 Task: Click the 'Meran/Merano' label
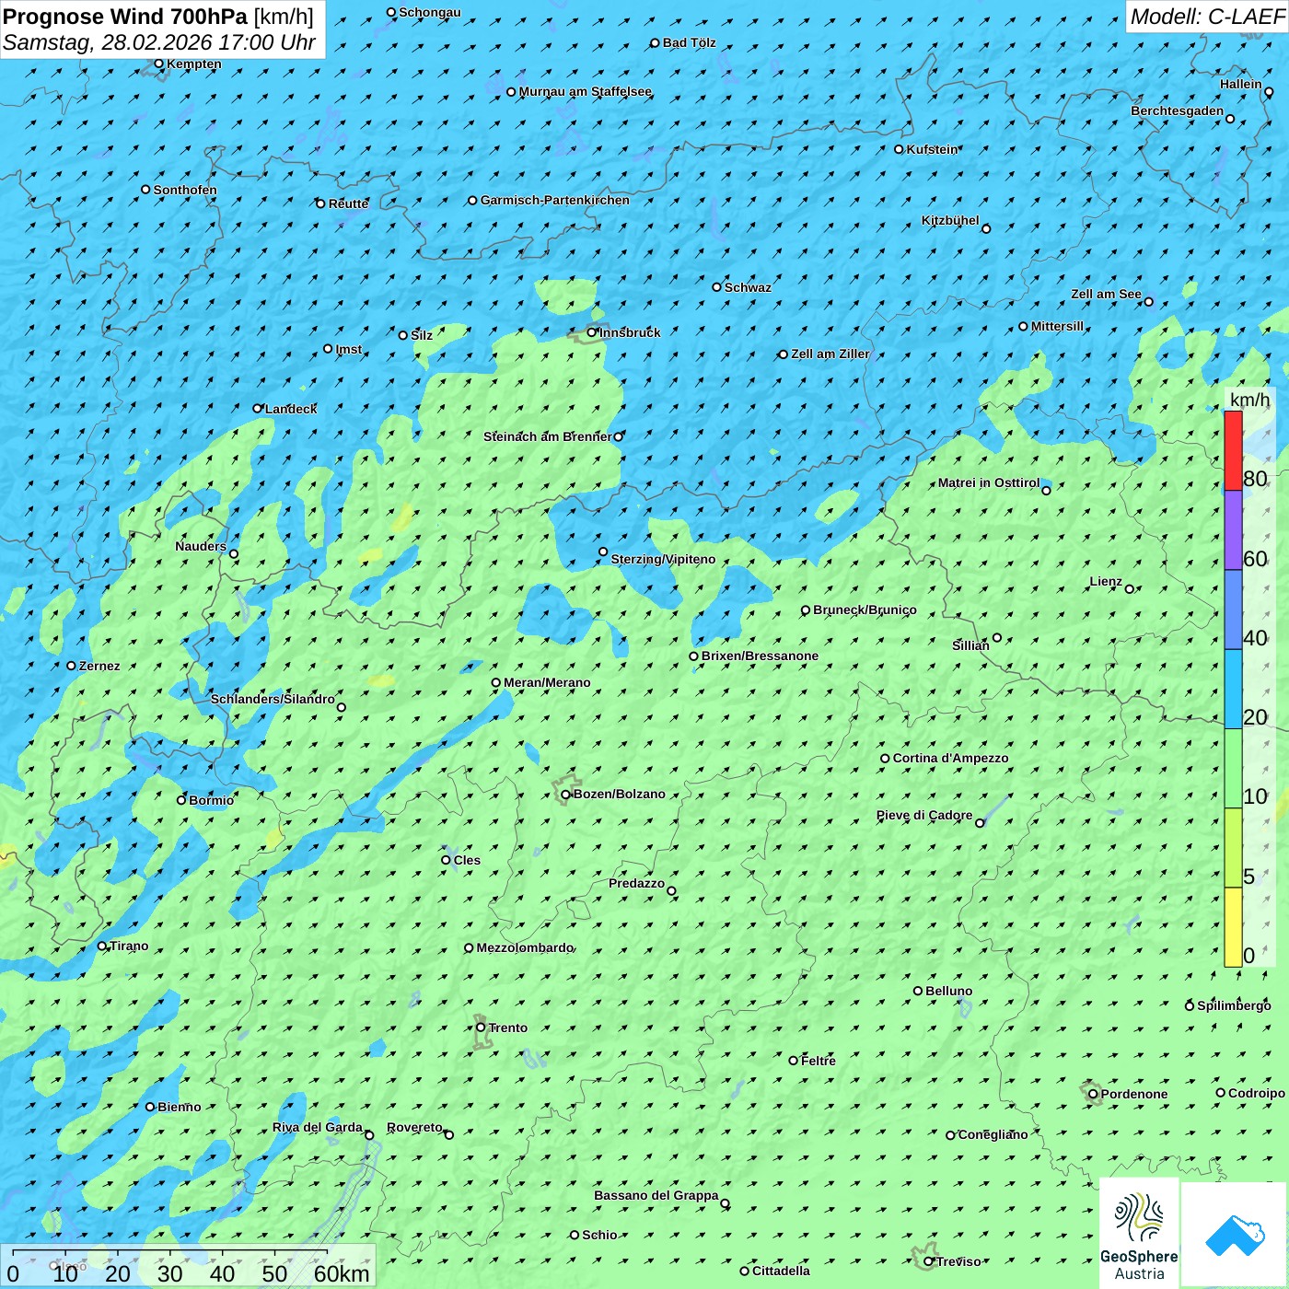547,682
